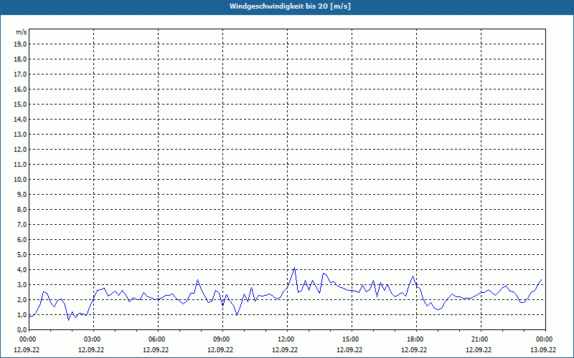Click the 13.09.22 date label

coord(543,350)
